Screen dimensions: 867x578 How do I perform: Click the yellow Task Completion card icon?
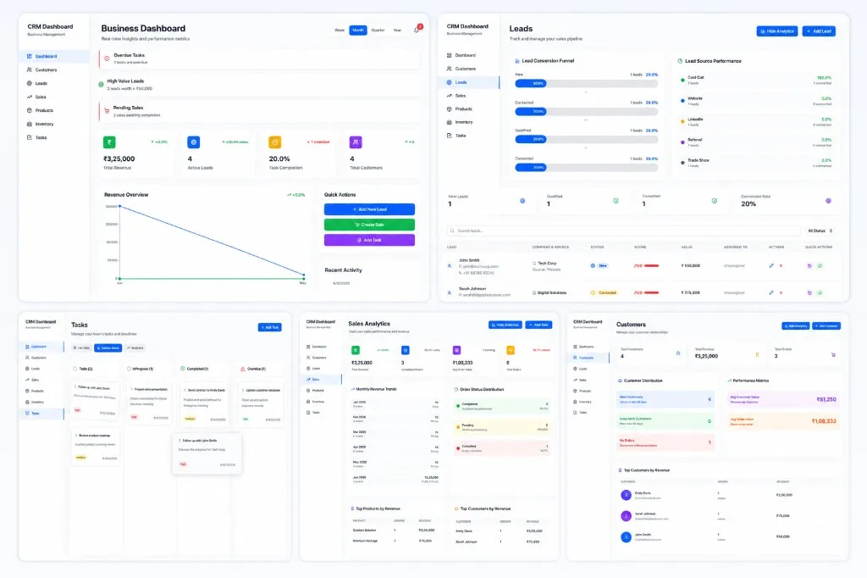pos(275,142)
